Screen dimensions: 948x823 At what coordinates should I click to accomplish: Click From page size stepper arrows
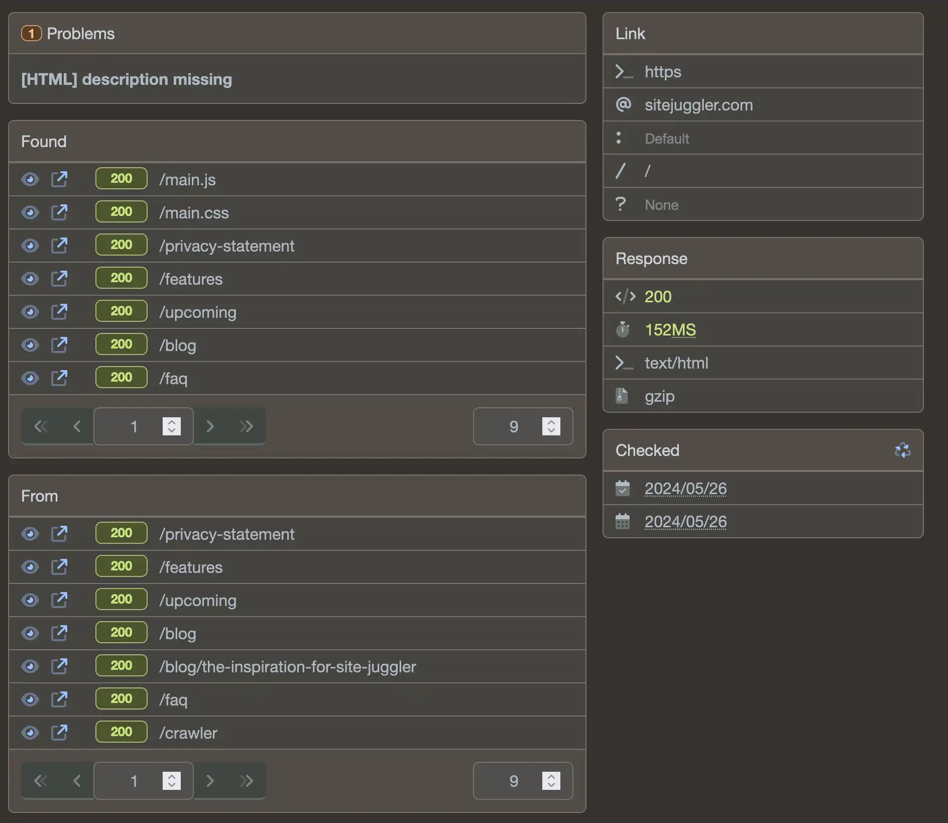(551, 781)
